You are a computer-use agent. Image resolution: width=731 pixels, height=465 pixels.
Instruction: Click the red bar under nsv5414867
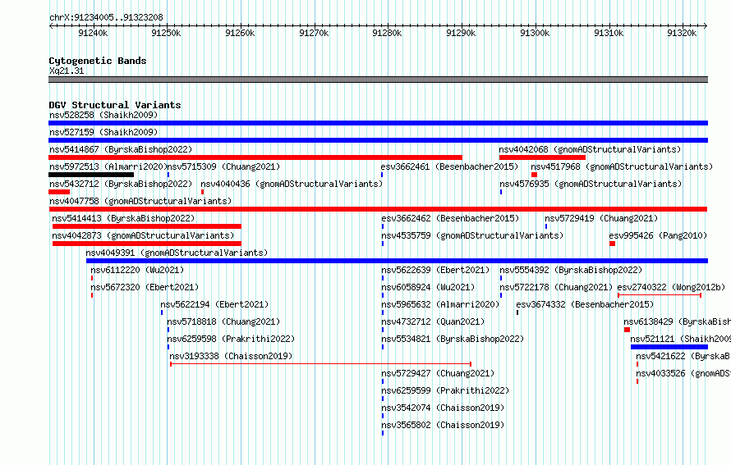point(255,157)
